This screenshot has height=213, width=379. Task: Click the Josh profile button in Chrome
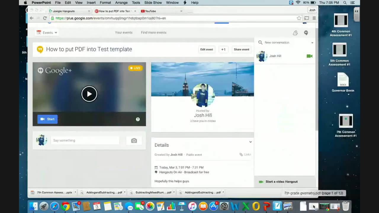[312, 10]
